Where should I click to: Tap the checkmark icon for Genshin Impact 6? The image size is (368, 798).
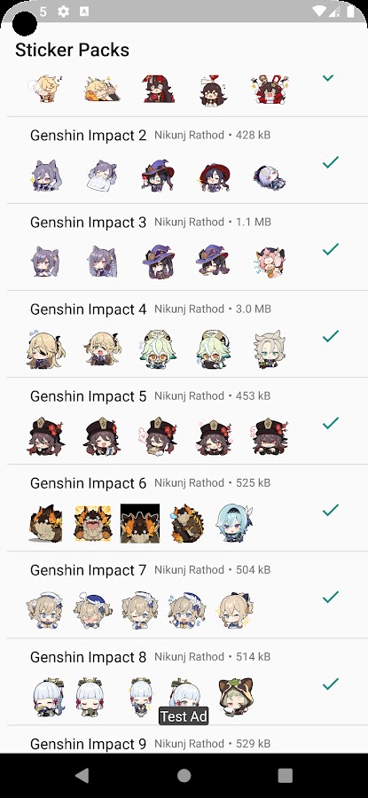coord(331,510)
